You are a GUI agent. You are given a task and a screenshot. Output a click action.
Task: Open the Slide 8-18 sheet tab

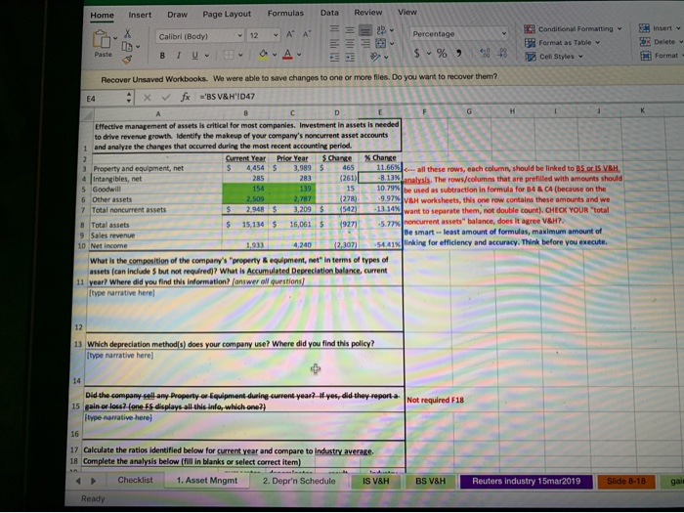625,481
